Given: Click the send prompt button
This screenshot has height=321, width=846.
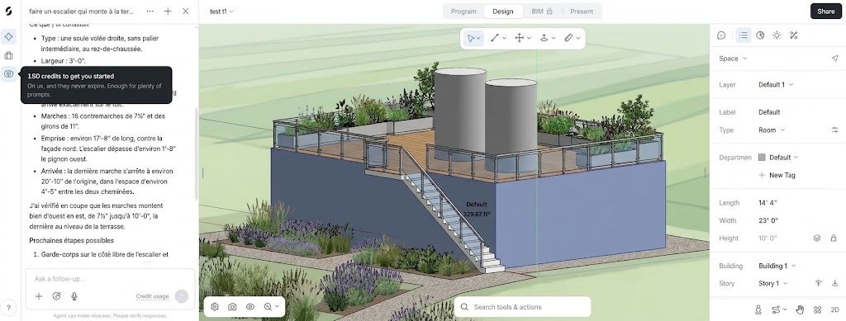Looking at the screenshot, I should pos(182,295).
